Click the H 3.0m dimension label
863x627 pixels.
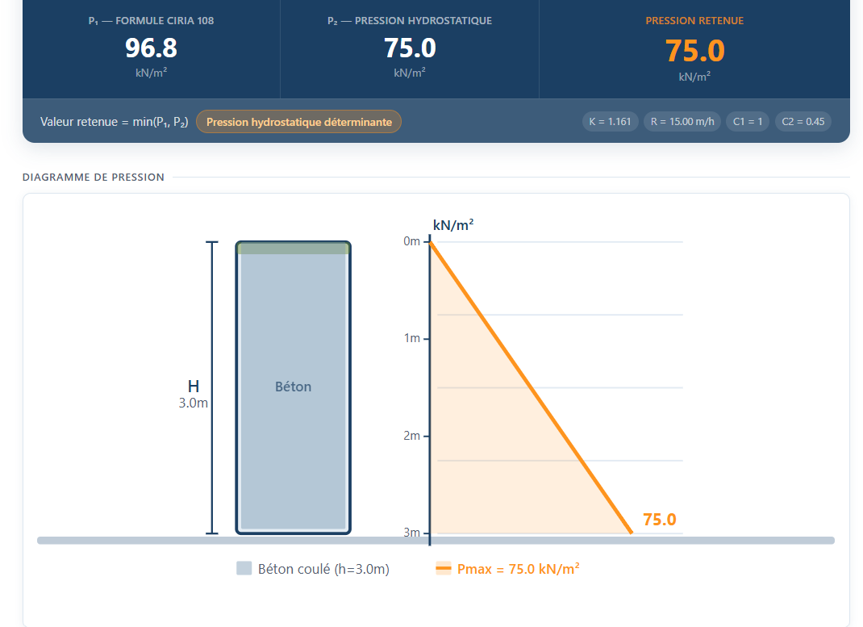[194, 394]
